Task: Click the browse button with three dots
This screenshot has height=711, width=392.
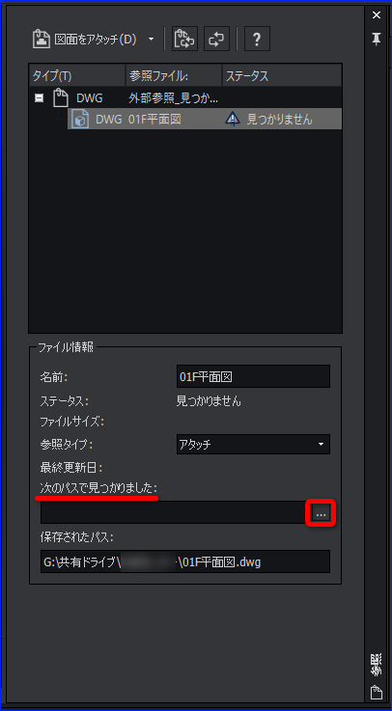Action: click(322, 514)
